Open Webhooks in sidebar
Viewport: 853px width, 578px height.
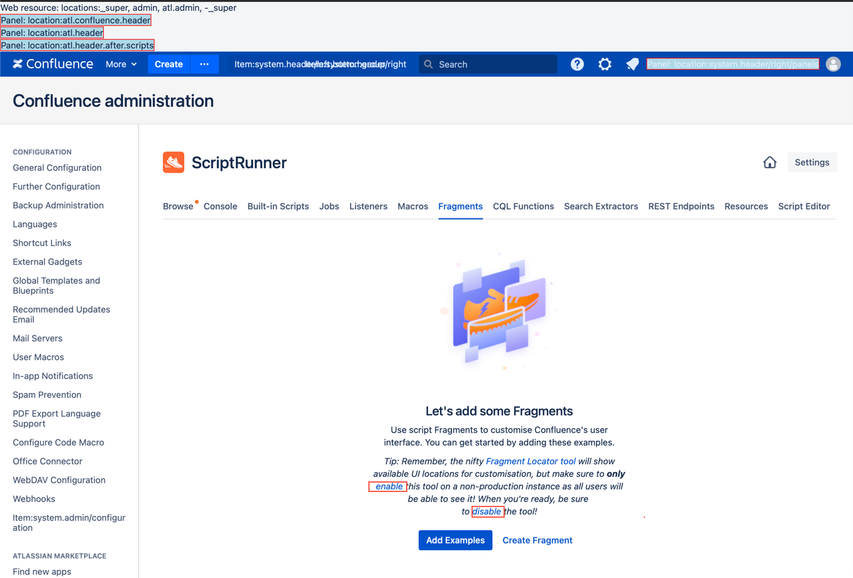(34, 499)
